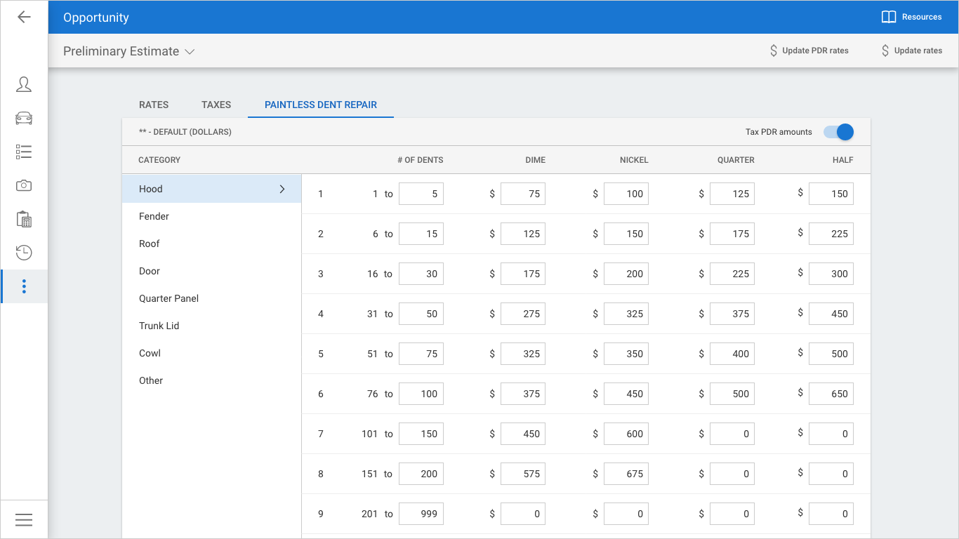Open the checklist lines icon in sidebar
Screen dimensions: 959x539
[24, 152]
